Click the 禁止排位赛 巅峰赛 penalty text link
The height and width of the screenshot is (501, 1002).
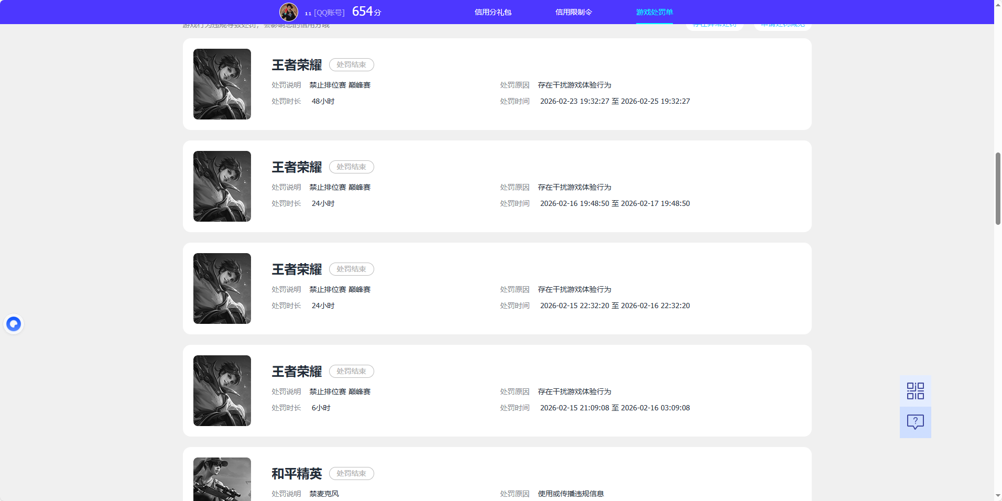coord(340,84)
